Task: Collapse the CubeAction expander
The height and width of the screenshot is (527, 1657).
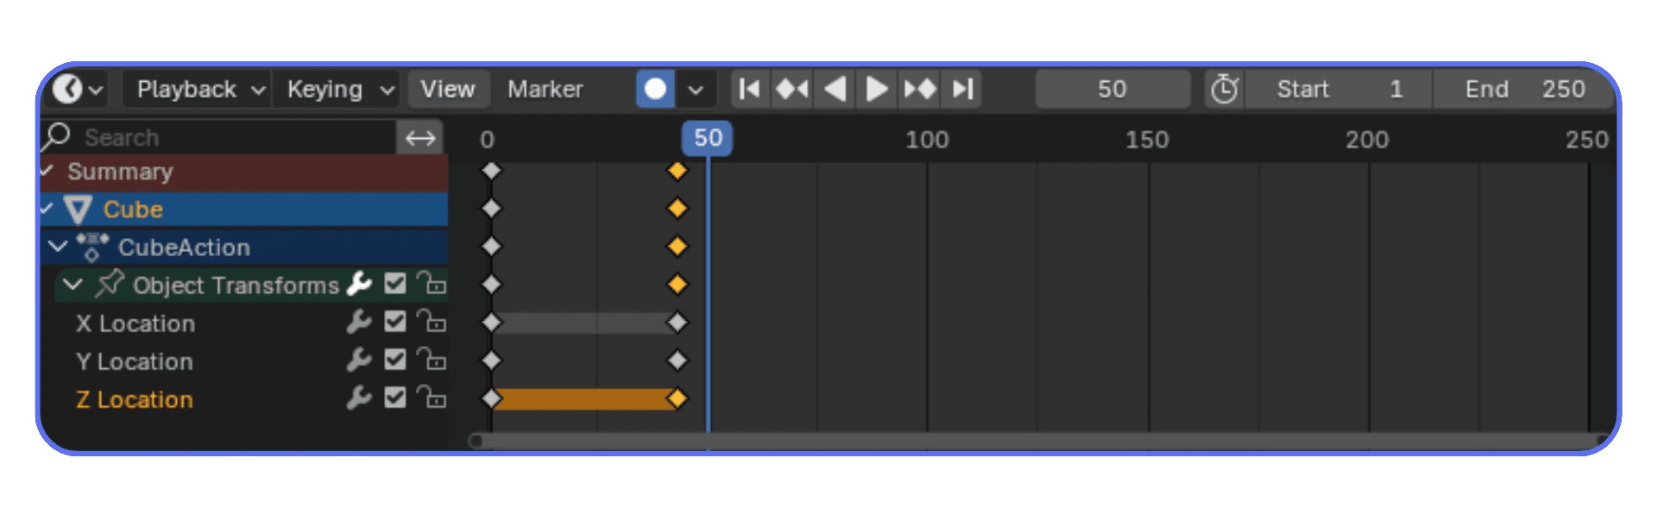Action: [x=57, y=247]
